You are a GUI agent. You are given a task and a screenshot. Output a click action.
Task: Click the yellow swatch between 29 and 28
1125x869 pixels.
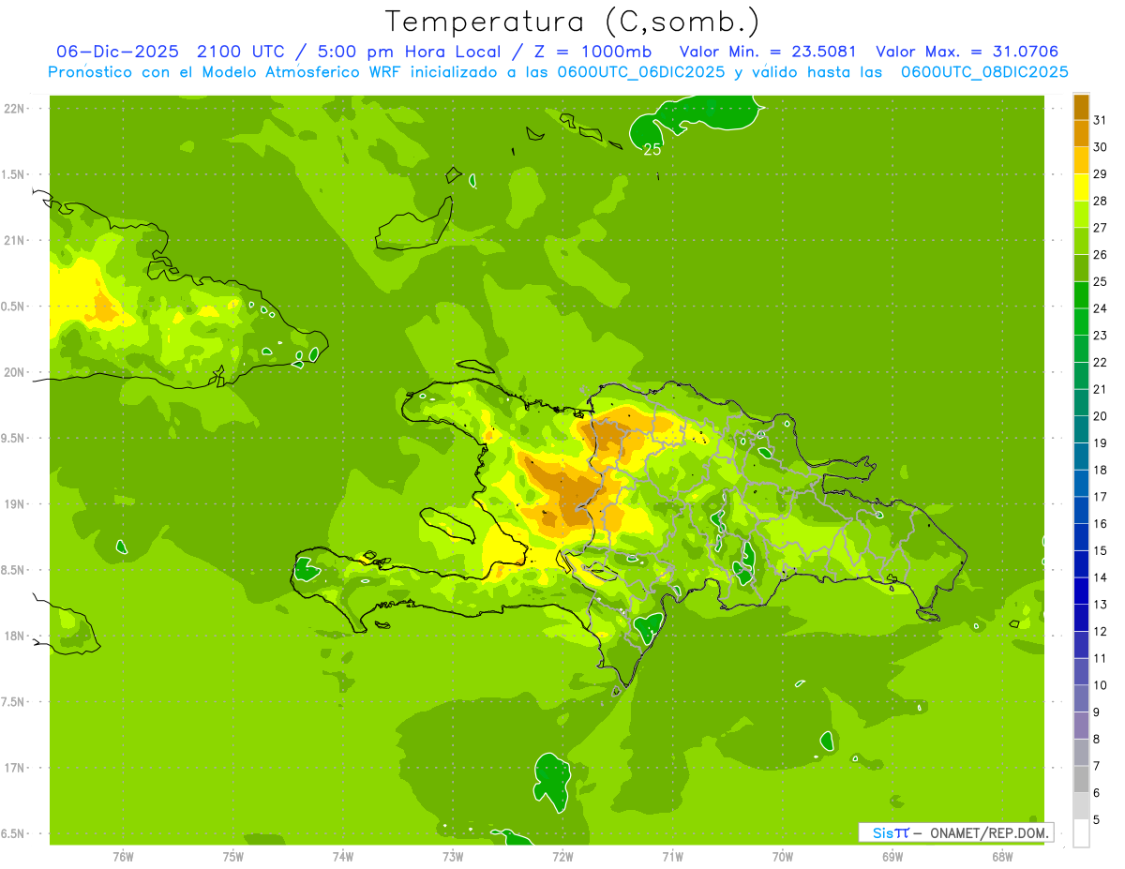(1081, 188)
